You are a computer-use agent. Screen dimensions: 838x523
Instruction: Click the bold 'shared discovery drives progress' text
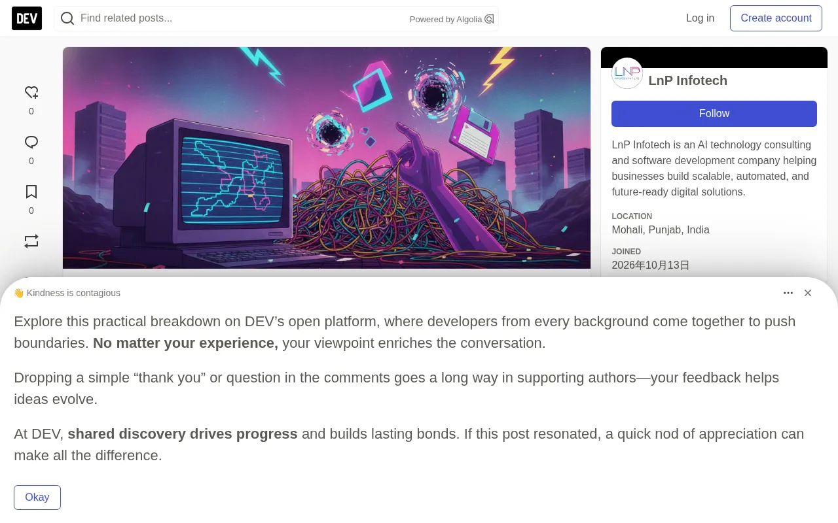point(183,434)
